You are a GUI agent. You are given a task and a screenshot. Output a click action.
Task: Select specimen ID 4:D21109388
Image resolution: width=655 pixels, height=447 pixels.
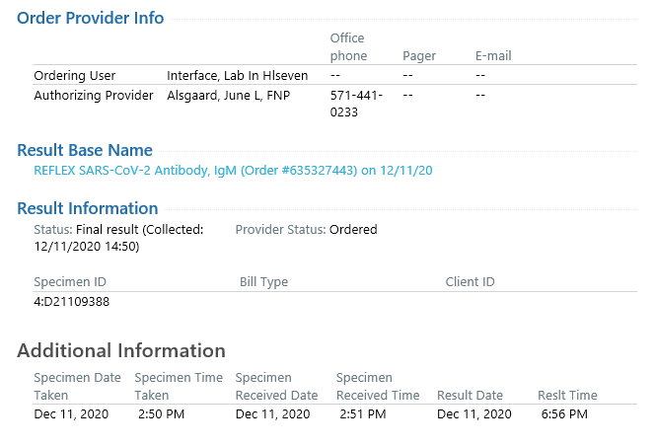click(x=71, y=302)
